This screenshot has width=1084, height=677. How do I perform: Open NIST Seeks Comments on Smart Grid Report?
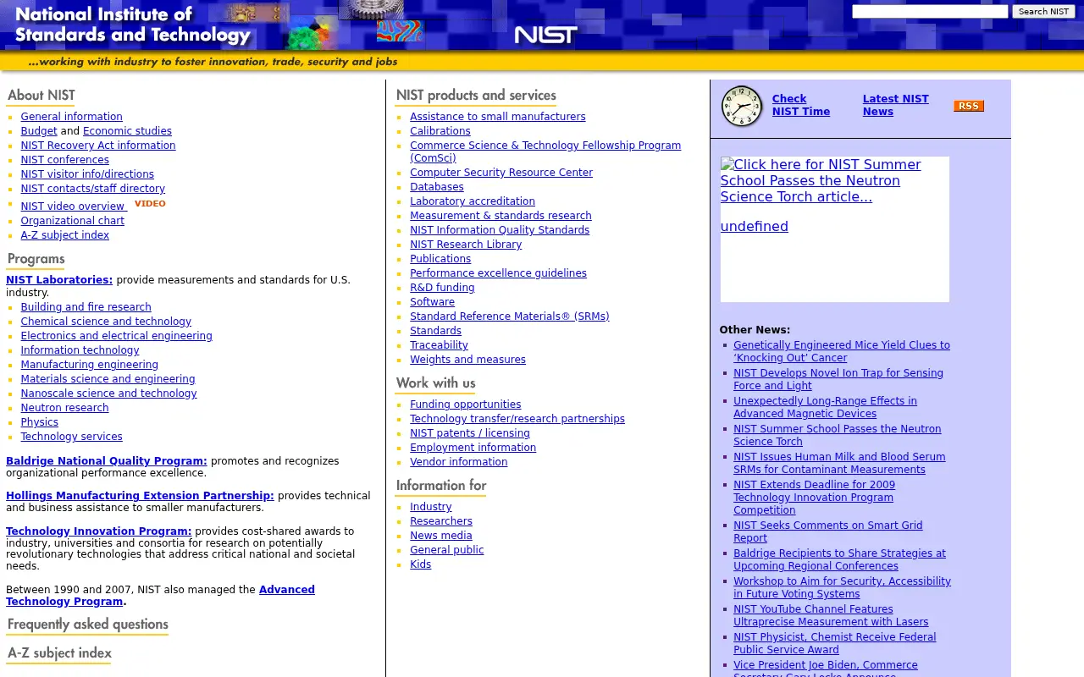coord(828,531)
